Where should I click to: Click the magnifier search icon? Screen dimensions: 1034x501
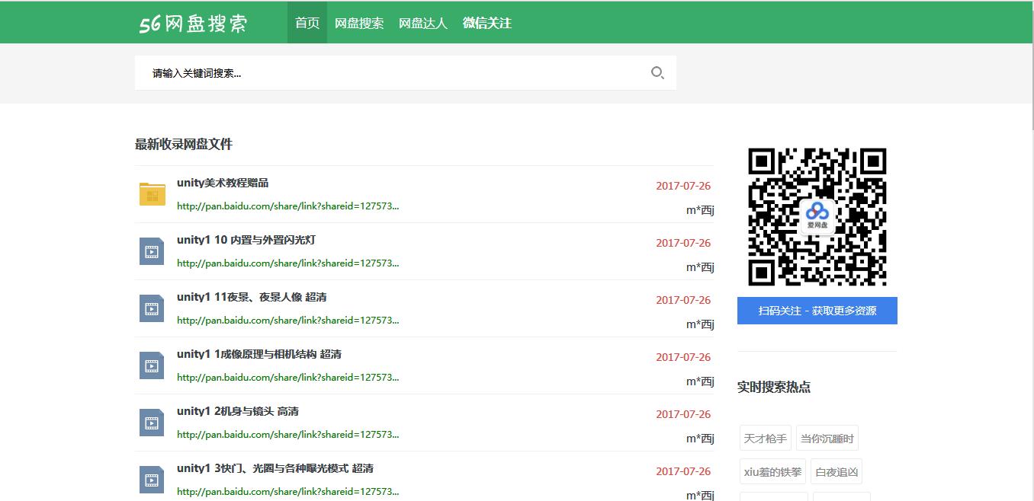click(x=657, y=73)
